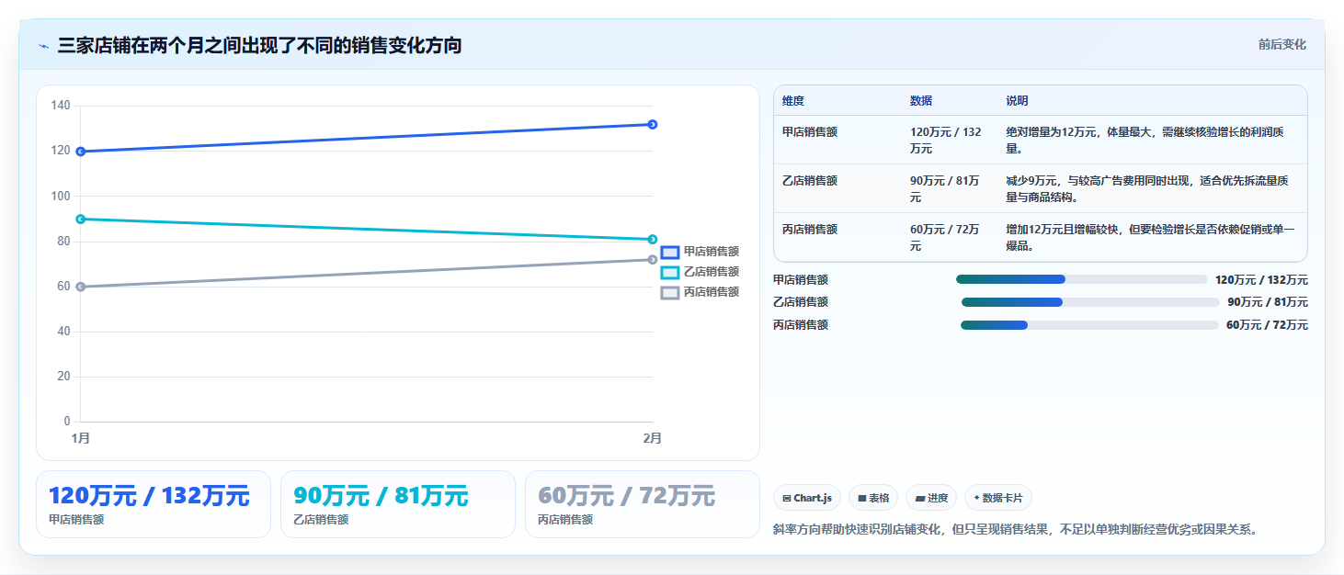Click the 1月 x-axis label
This screenshot has width=1344, height=575.
click(x=81, y=438)
